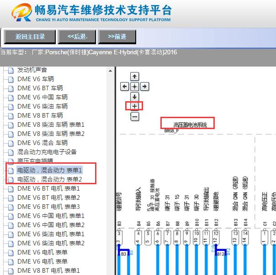This screenshot has height=275, width=276.
Task: Pan diagram up with up arrow
Action: 134,77
